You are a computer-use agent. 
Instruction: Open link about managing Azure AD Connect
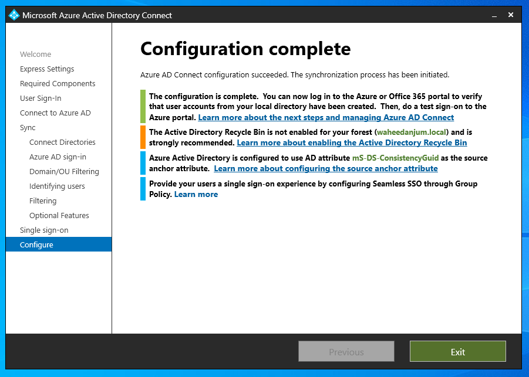326,118
